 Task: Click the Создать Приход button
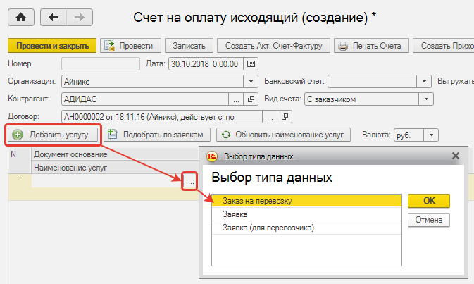click(444, 46)
